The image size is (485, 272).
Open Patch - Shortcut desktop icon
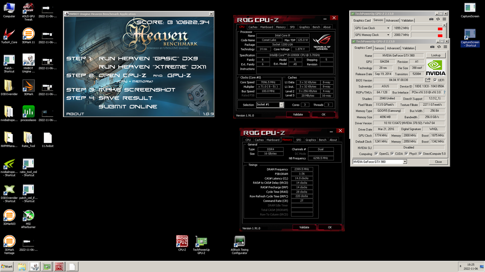[x=9, y=63]
